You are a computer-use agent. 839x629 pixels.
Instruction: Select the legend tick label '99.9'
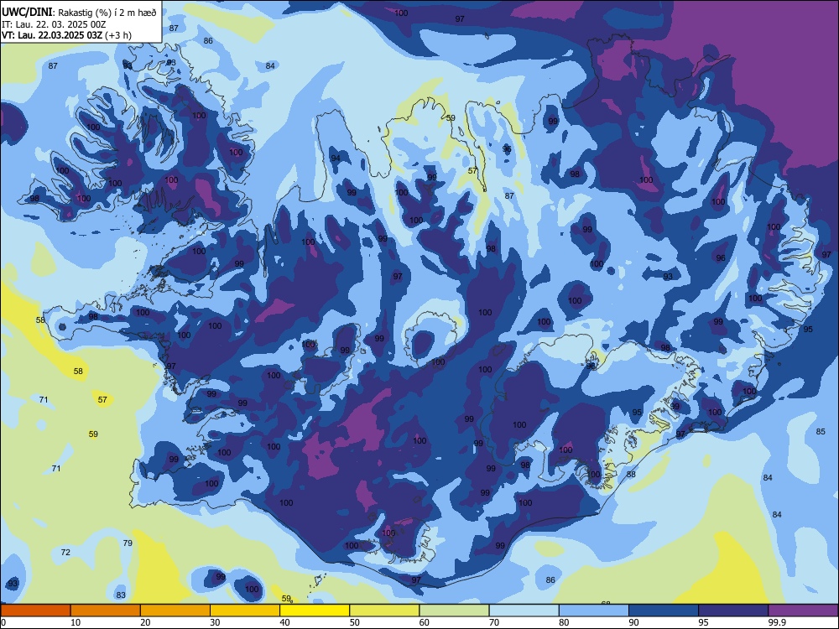point(777,622)
